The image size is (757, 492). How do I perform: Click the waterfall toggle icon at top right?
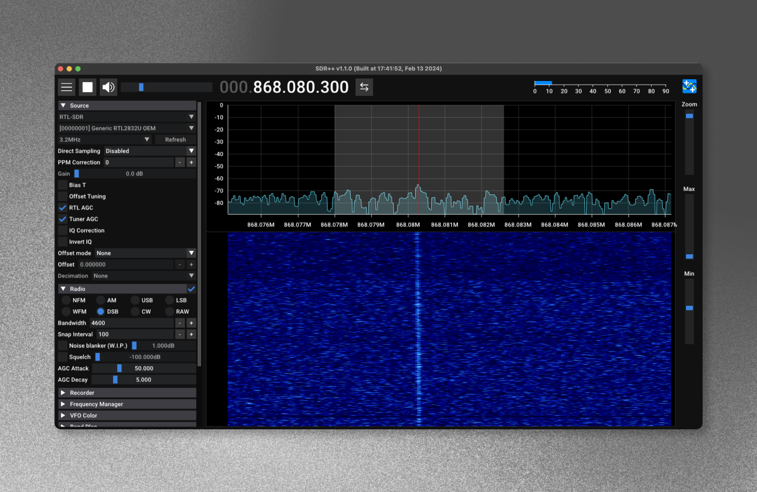[x=689, y=86]
